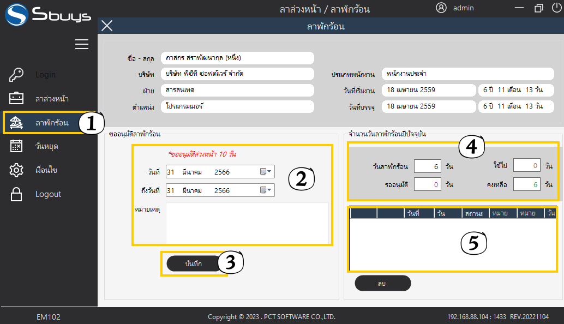Open the วันหยุด menu item
The image size is (564, 324).
(47, 146)
